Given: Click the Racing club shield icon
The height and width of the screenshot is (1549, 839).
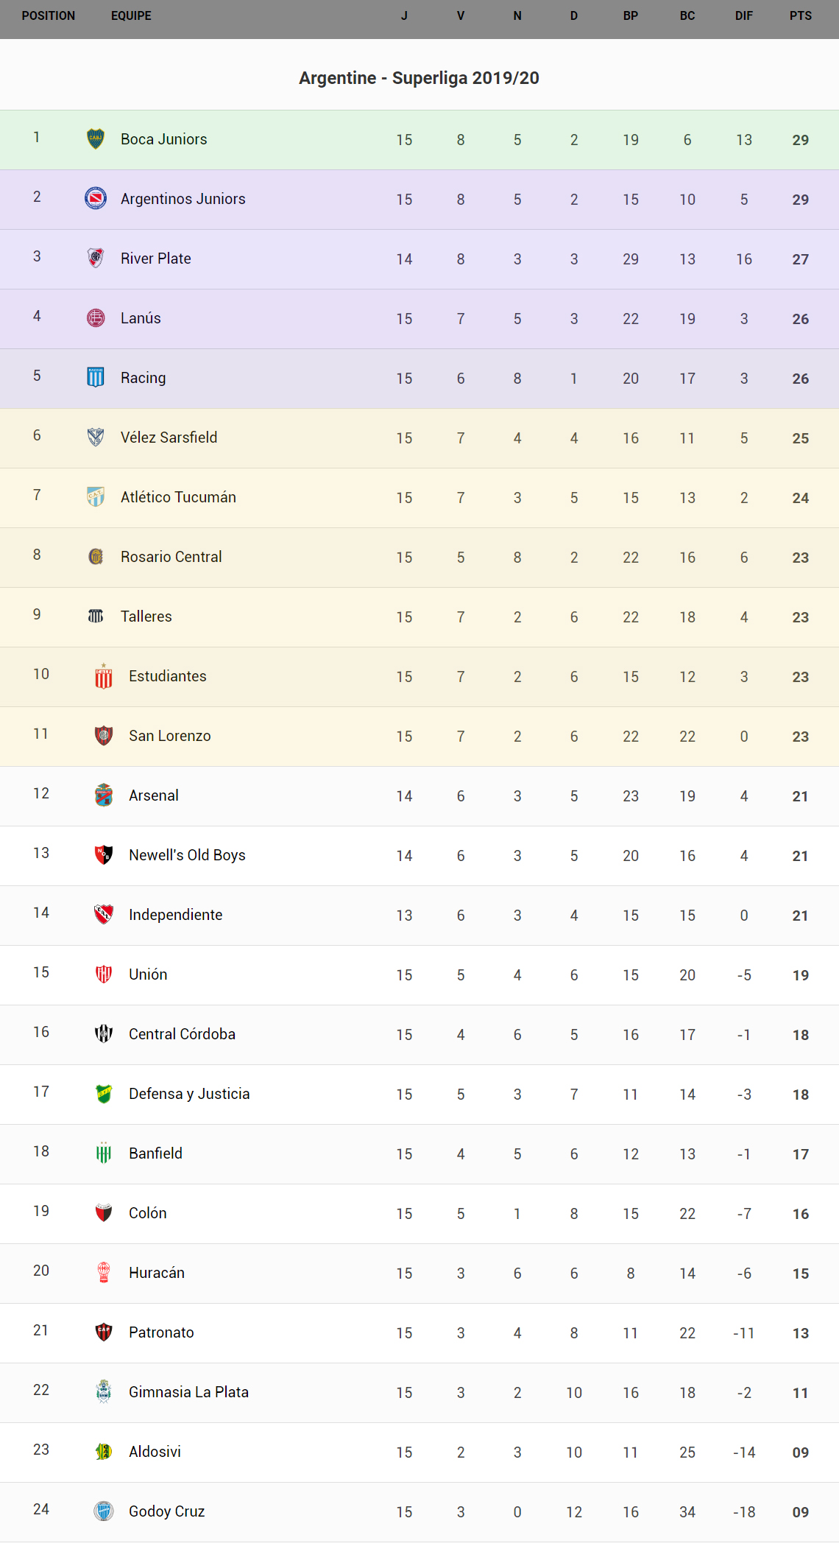Looking at the screenshot, I should pos(96,377).
